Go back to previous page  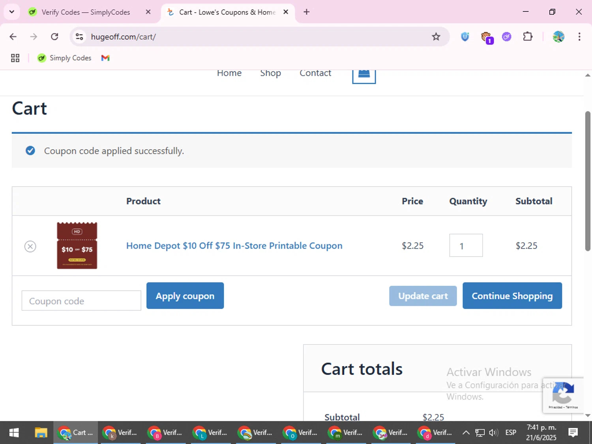(13, 37)
